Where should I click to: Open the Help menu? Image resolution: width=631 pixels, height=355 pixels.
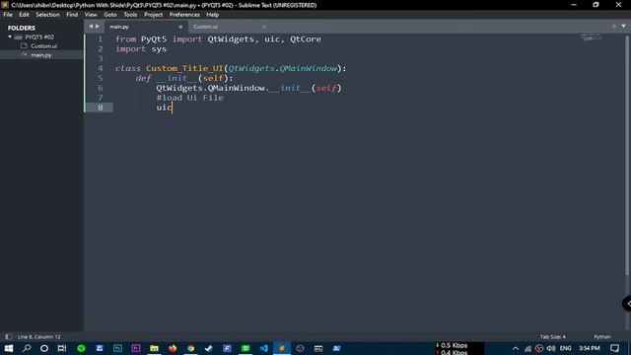coord(213,15)
